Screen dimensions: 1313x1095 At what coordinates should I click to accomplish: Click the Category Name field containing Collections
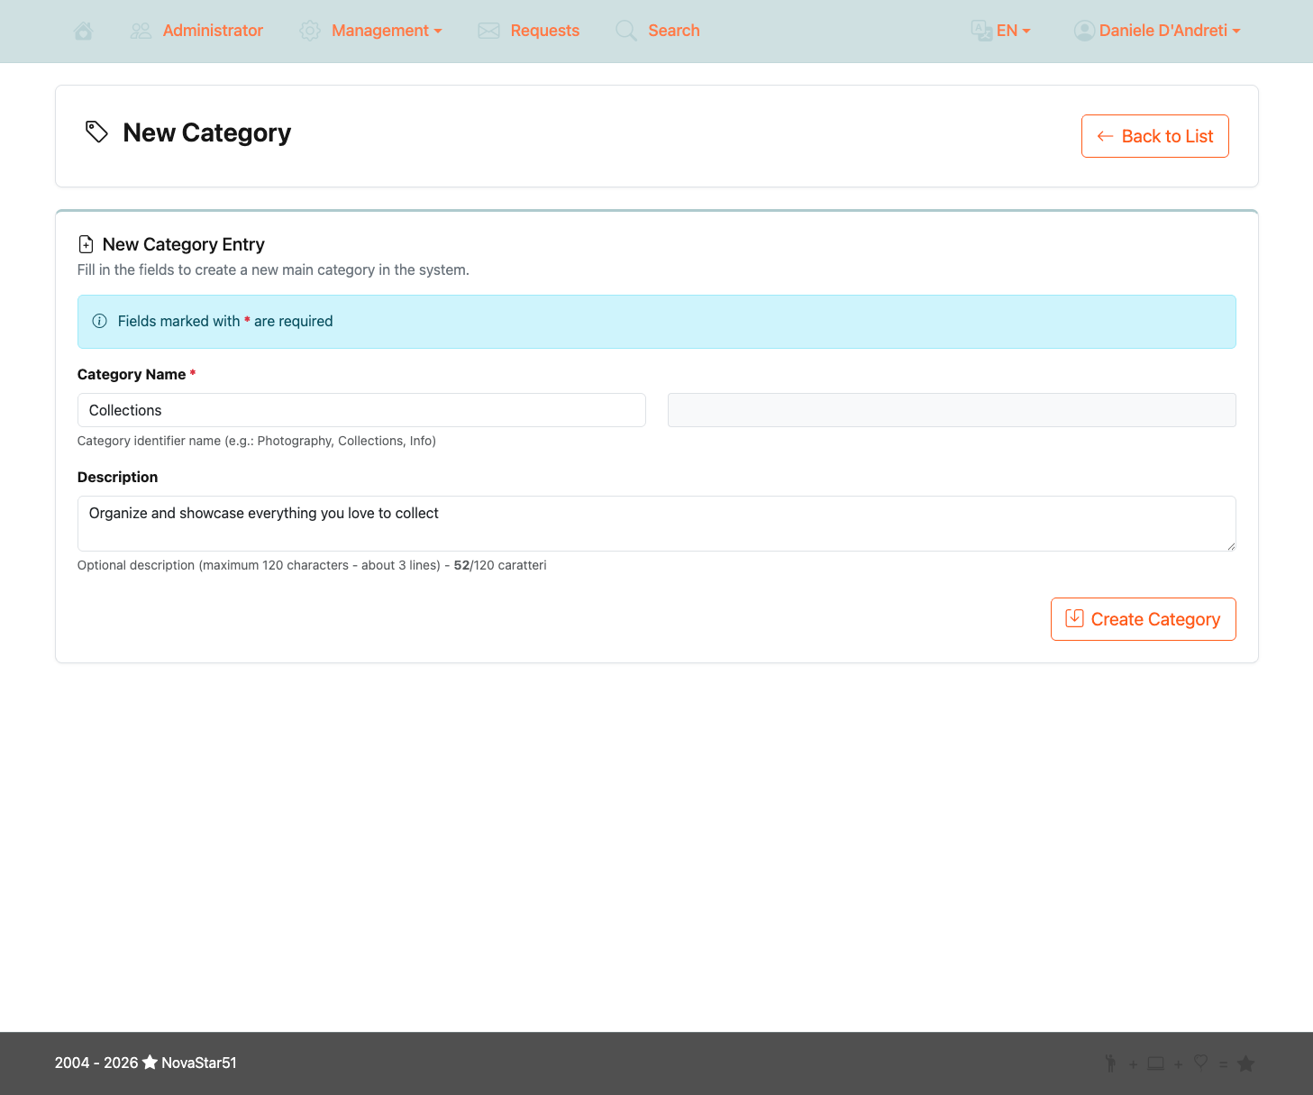click(360, 410)
